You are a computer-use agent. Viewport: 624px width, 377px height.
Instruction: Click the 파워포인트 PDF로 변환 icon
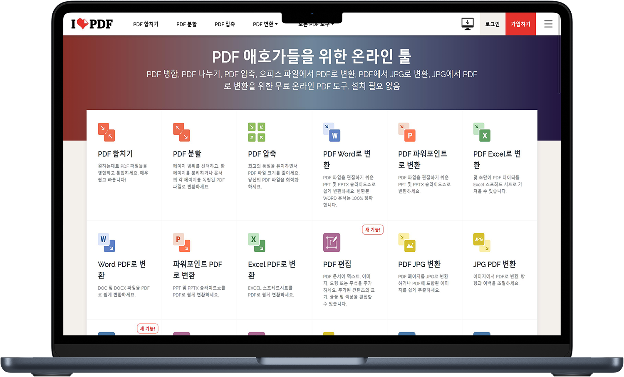pyautogui.click(x=181, y=243)
